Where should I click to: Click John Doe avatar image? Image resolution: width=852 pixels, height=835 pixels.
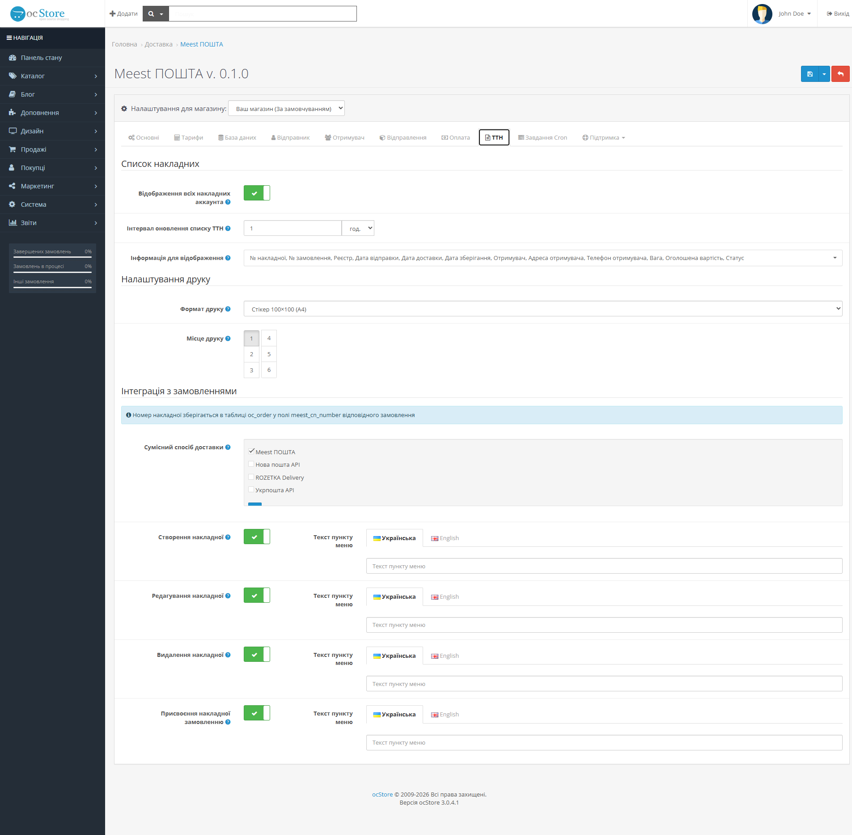[762, 14]
